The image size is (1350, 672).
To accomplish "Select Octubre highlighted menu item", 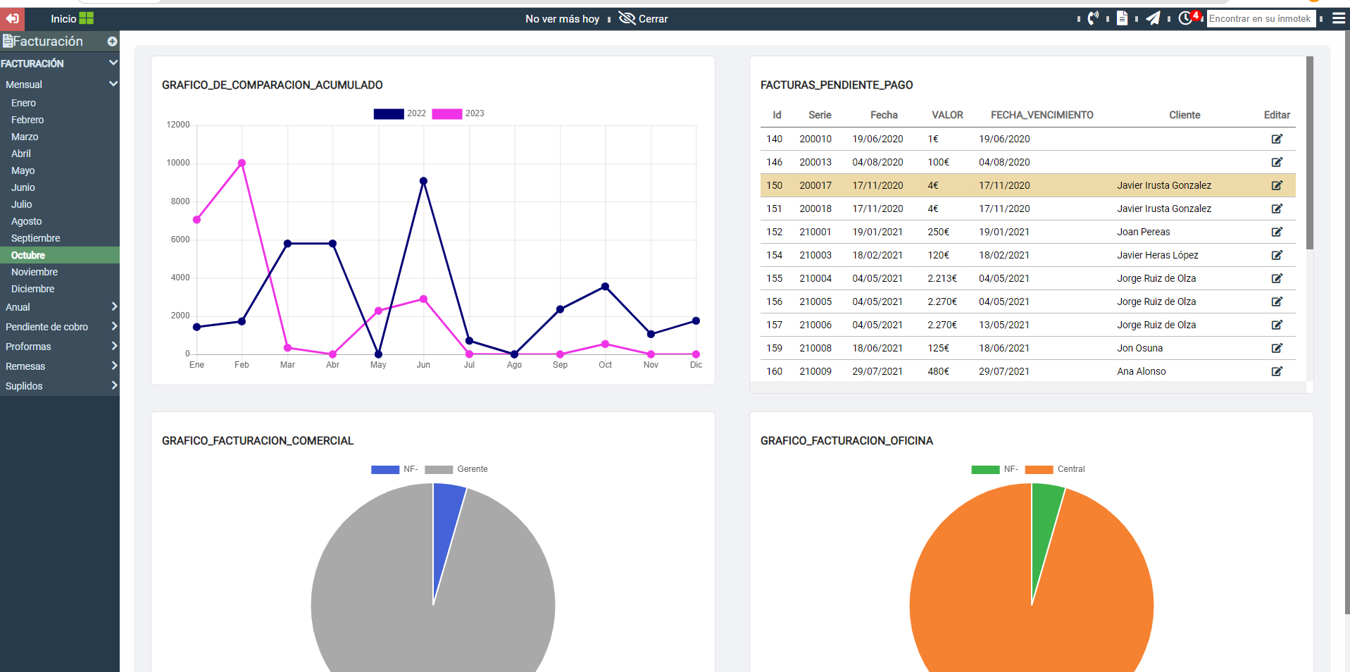I will (x=60, y=255).
